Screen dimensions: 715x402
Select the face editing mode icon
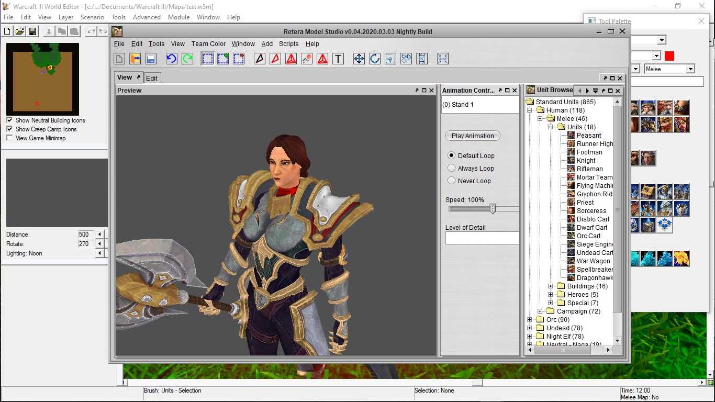(x=276, y=59)
